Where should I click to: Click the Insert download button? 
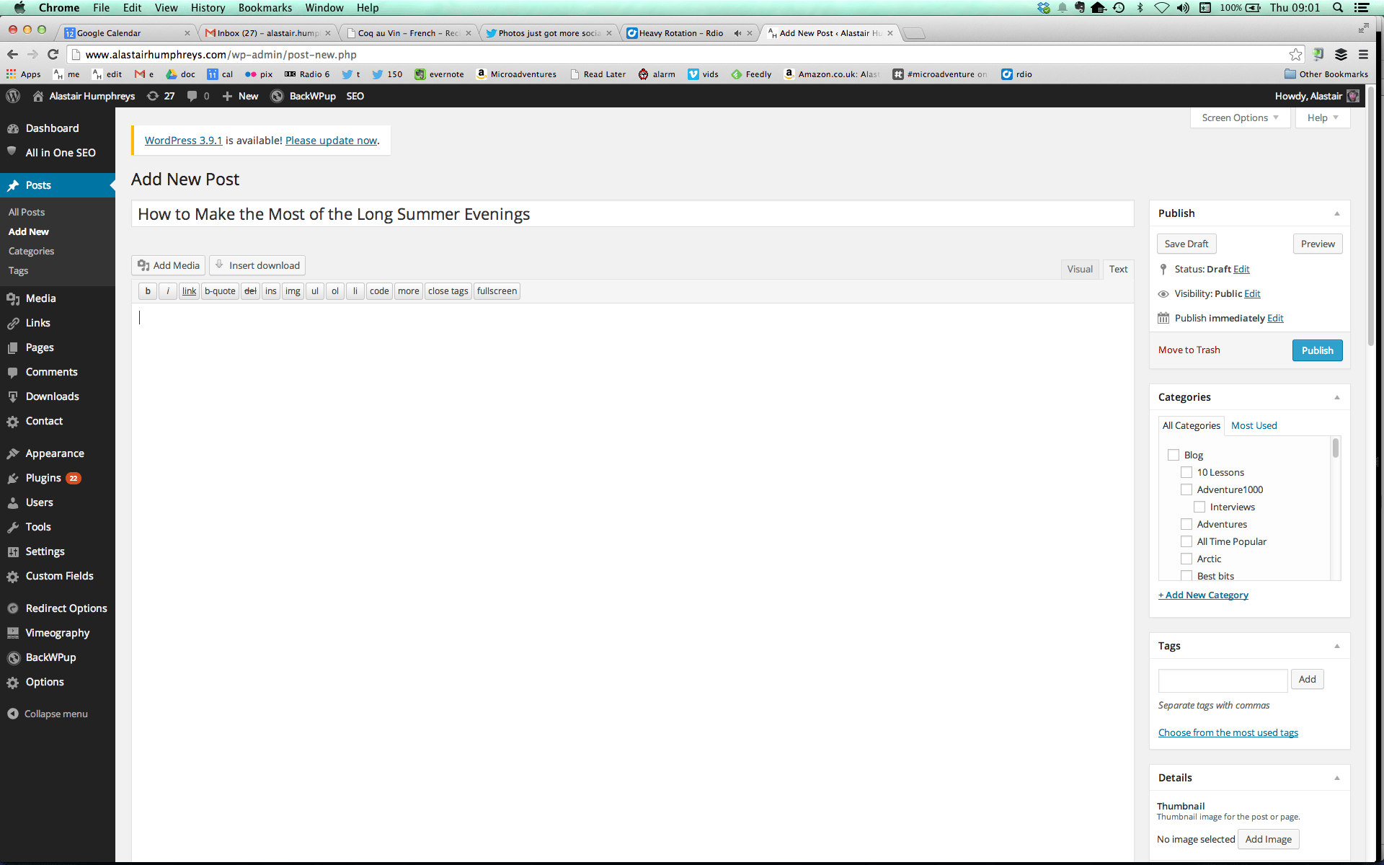coord(257,265)
